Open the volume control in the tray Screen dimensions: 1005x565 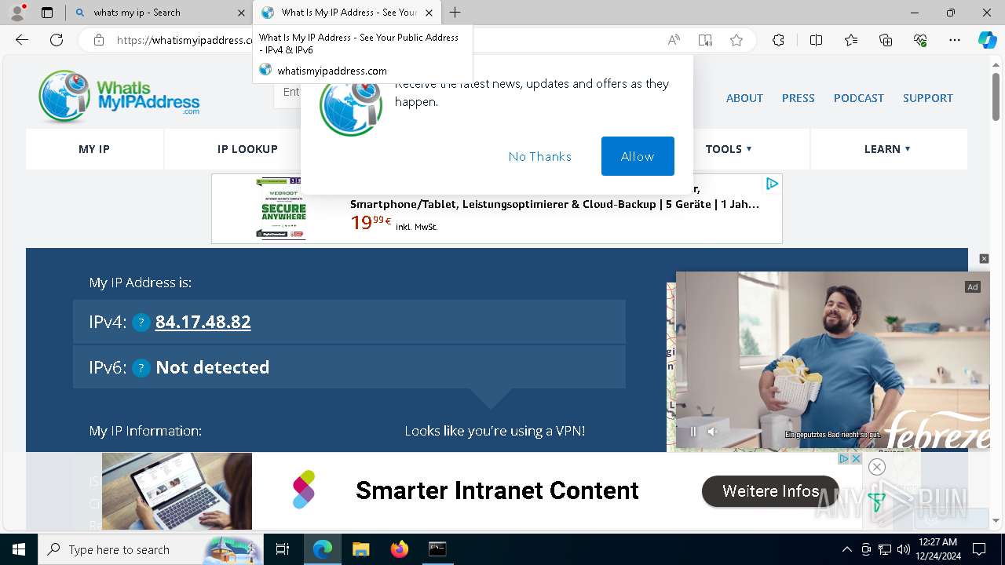904,549
